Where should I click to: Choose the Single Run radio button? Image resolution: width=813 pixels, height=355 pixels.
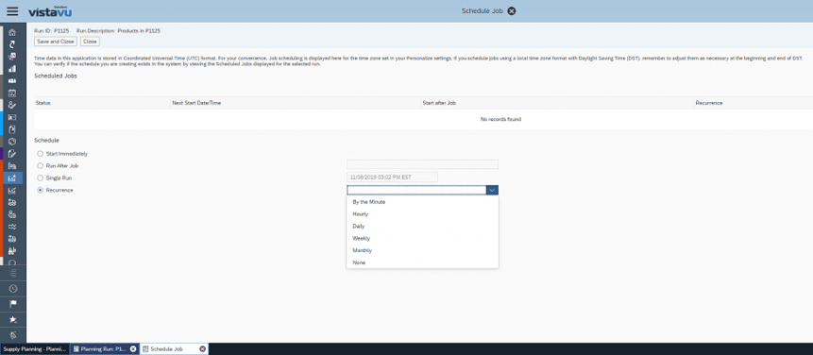40,177
